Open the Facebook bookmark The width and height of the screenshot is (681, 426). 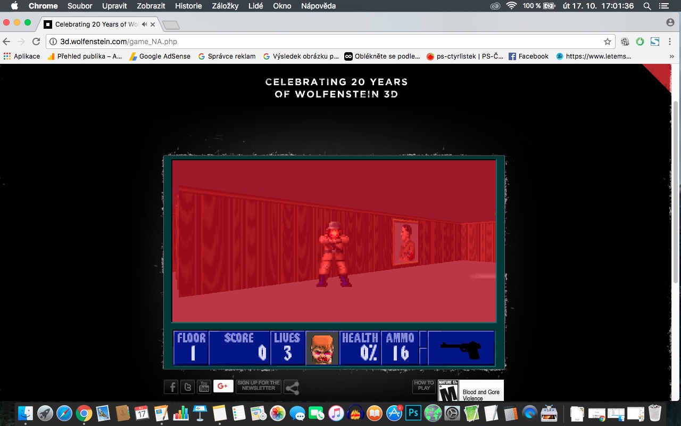tap(528, 56)
